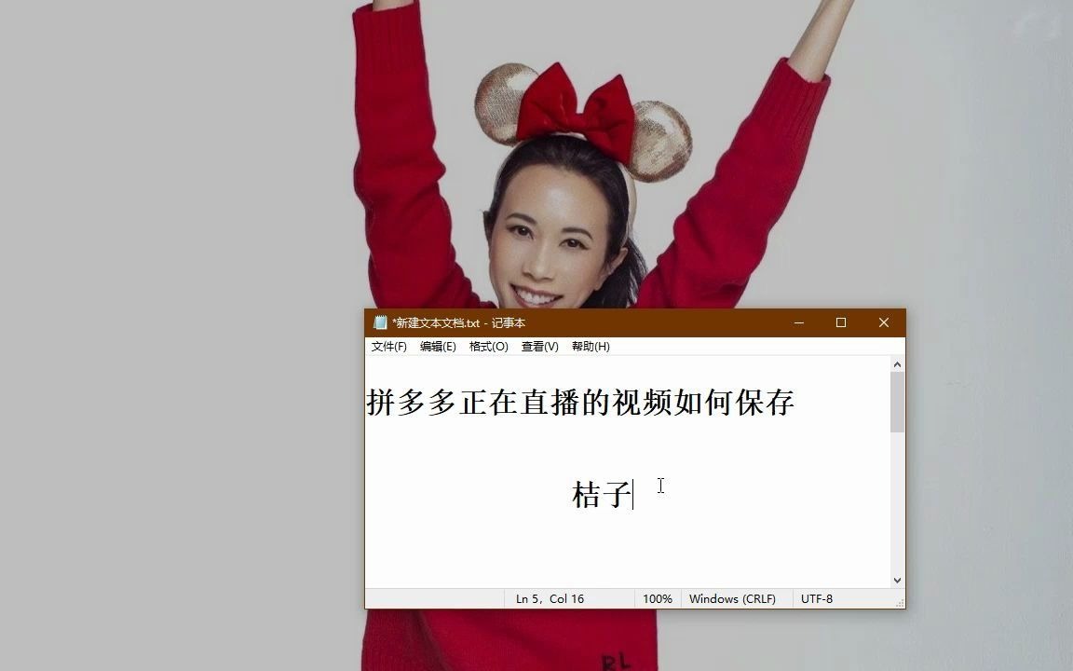Click the scrollbar up arrow
This screenshot has width=1073, height=671.
(x=895, y=363)
